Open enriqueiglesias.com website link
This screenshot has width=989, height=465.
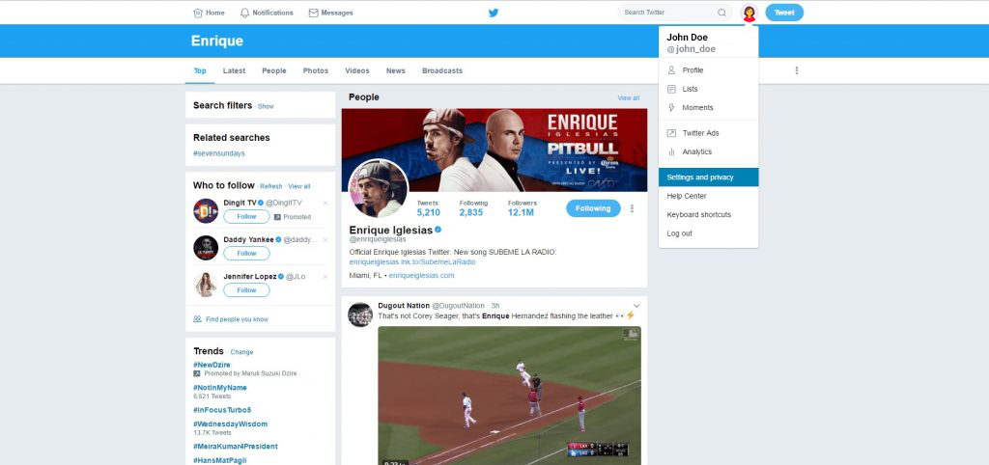tap(421, 275)
